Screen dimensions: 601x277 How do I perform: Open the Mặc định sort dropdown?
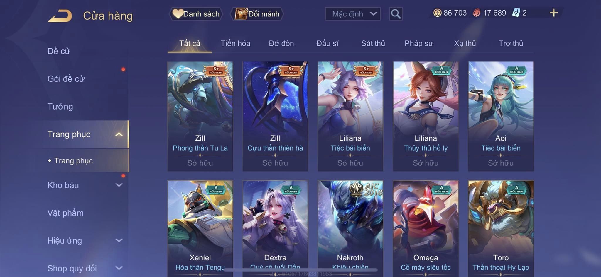click(353, 14)
